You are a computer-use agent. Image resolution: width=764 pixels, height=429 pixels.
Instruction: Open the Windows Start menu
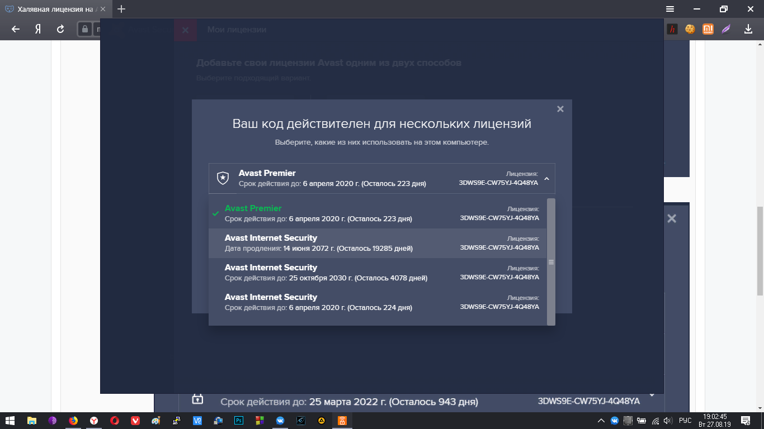[x=10, y=421]
